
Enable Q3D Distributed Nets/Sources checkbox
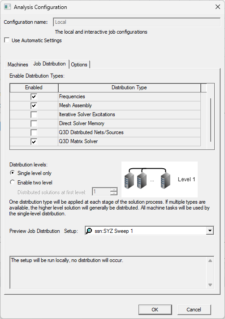tap(34, 132)
